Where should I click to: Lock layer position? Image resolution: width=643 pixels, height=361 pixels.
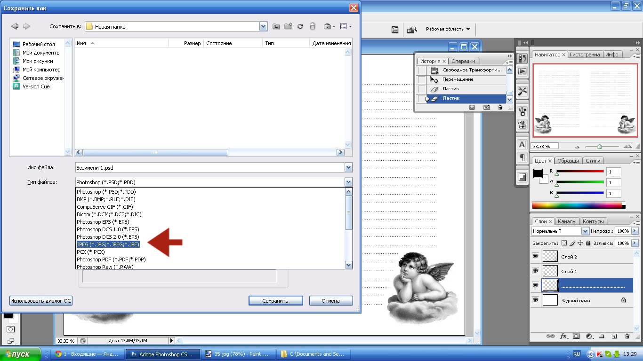pos(580,243)
